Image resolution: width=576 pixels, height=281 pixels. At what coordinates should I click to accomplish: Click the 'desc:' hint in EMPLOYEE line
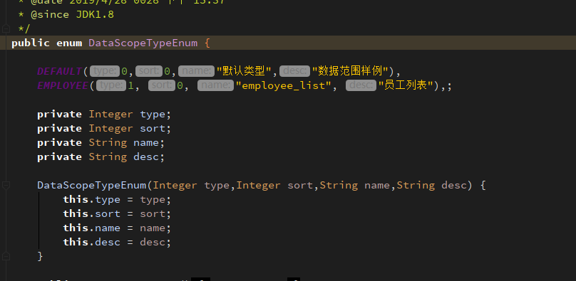tap(361, 86)
